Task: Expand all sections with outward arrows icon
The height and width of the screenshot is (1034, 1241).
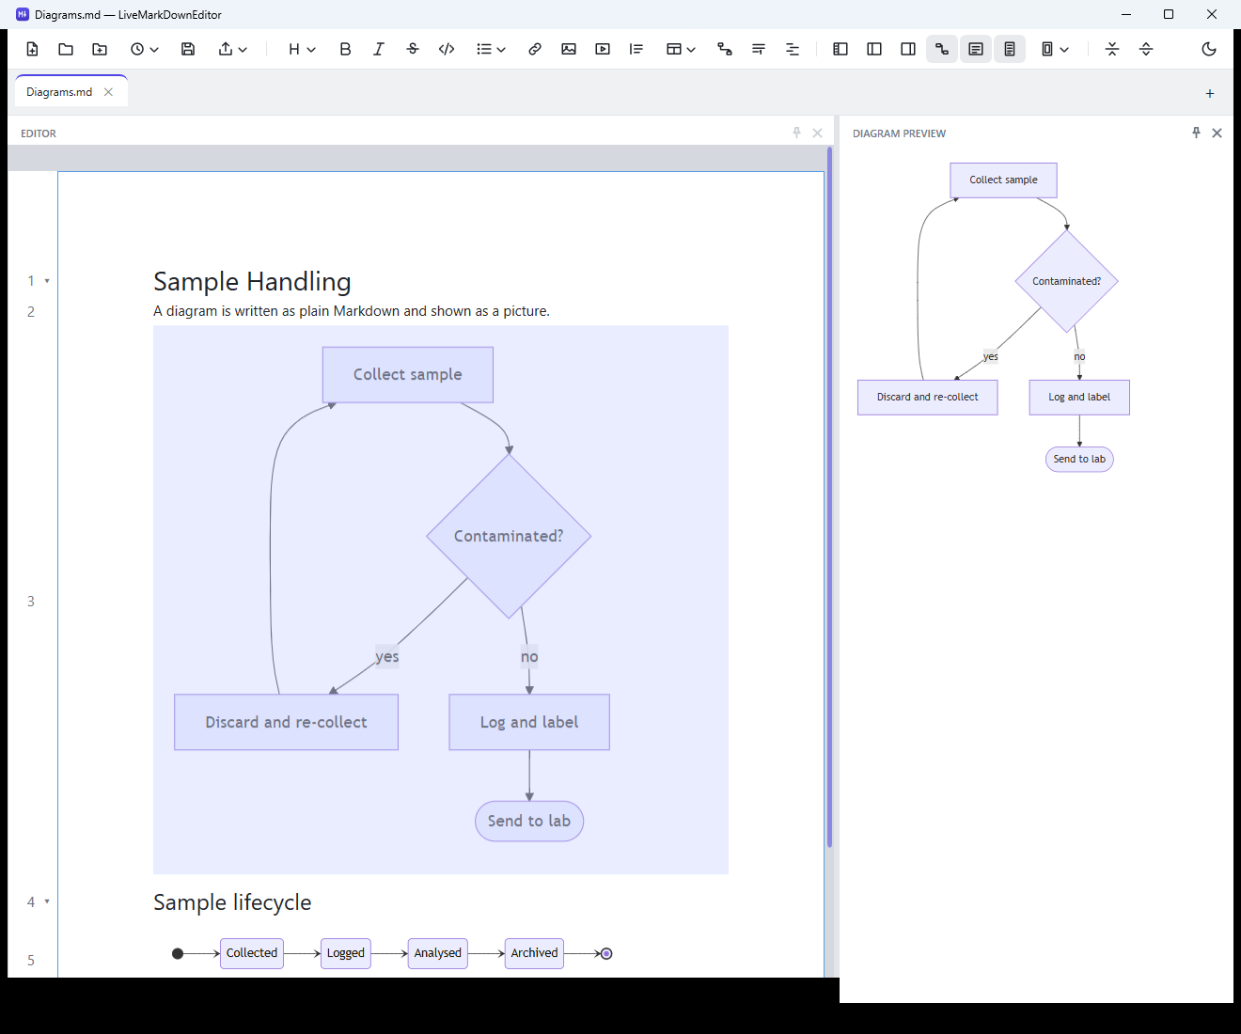Action: [x=1146, y=49]
